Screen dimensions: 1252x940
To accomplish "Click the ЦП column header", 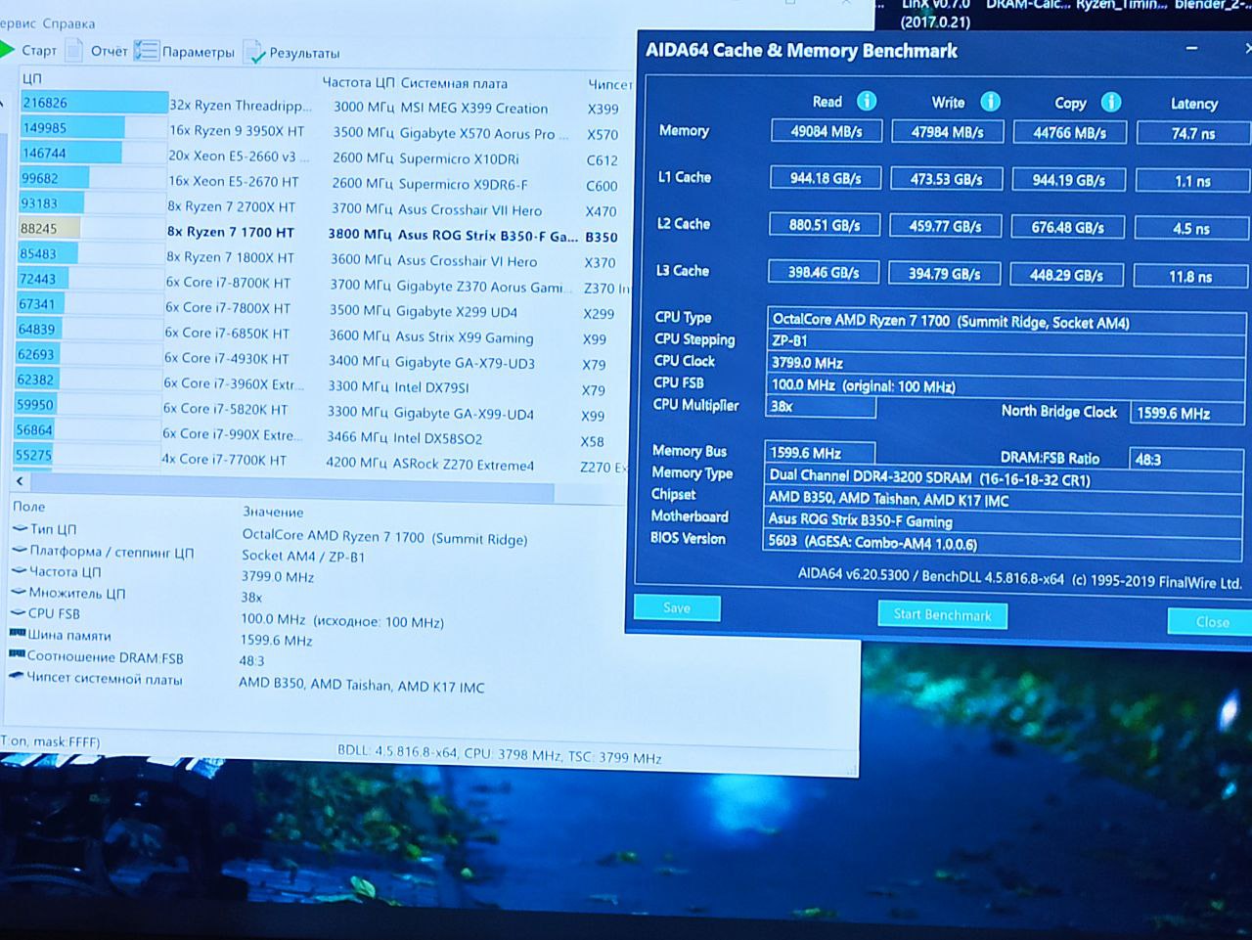I will pyautogui.click(x=32, y=78).
